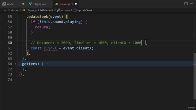
Task: Click the Vue icon on Player.vue tab
Action: pyautogui.click(x=30, y=4)
